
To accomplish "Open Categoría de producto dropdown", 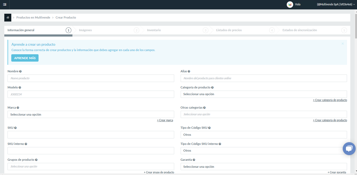I will point(264,94).
